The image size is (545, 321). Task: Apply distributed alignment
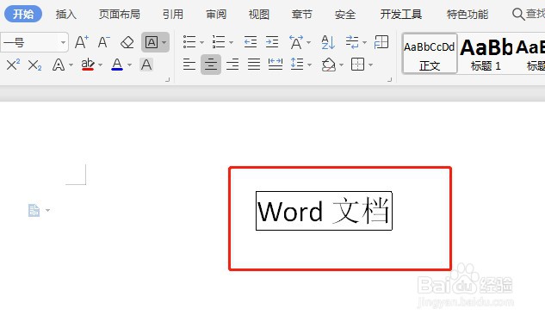[x=276, y=65]
